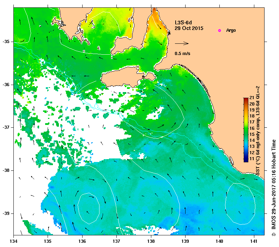Click the '12' colorbar value
The height and width of the screenshot is (247, 279).
coord(252,152)
